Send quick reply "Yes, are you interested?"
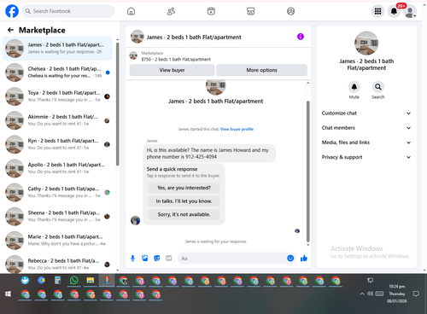 184,188
